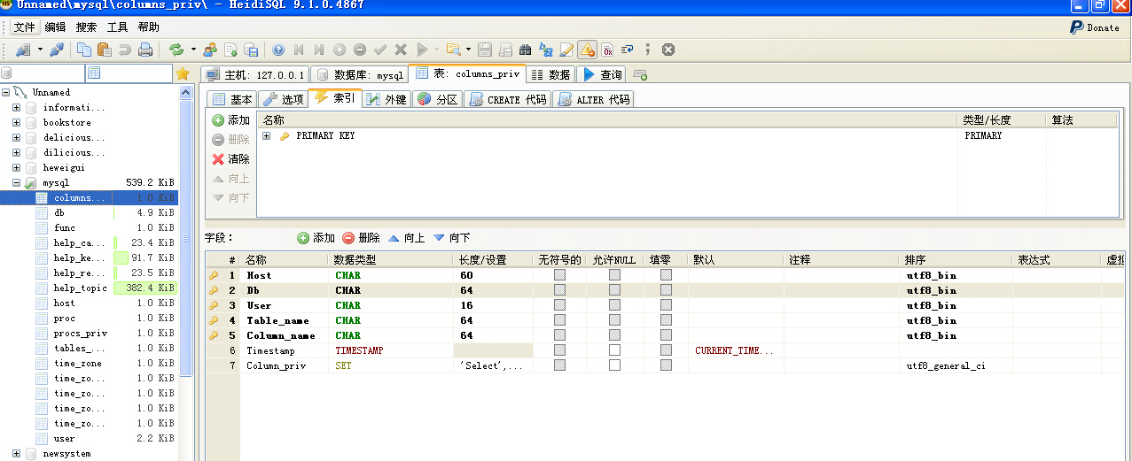Toggle zerofill checkbox for User row

coord(666,304)
